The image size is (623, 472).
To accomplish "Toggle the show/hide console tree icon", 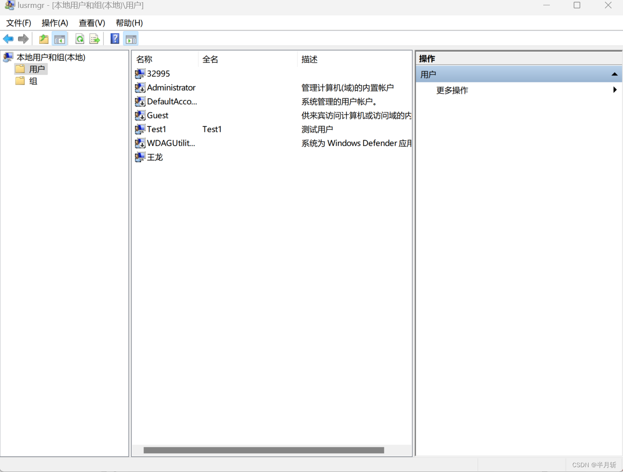I will (59, 39).
